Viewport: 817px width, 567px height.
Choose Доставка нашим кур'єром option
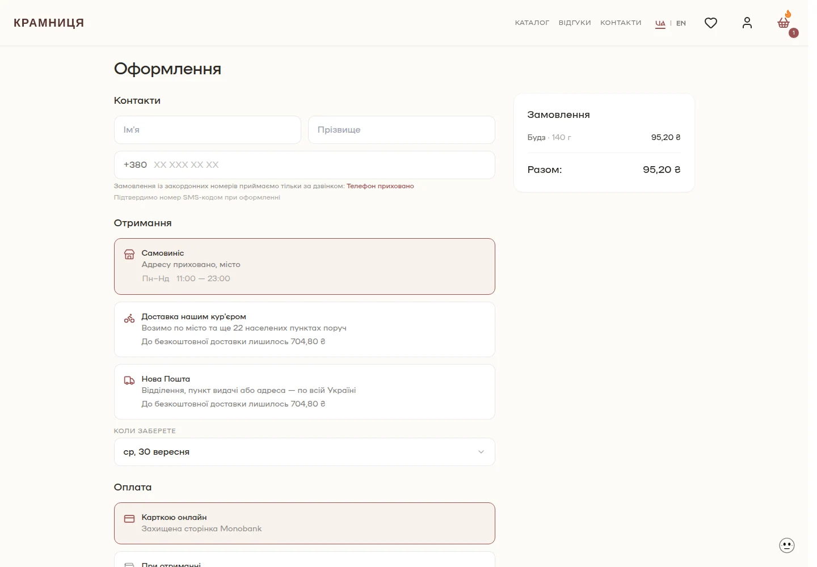[305, 329]
